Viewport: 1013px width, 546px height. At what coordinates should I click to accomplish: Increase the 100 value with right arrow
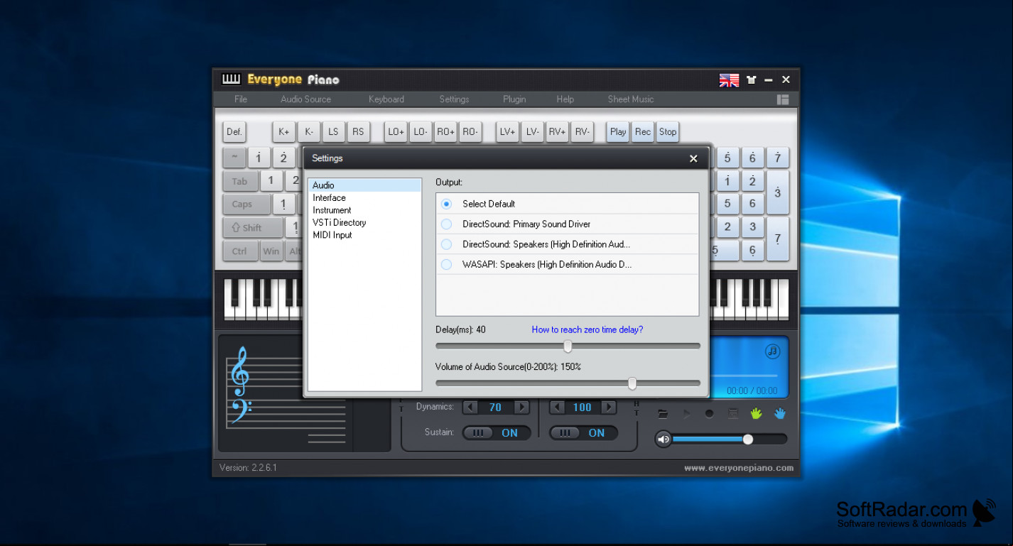pos(608,408)
